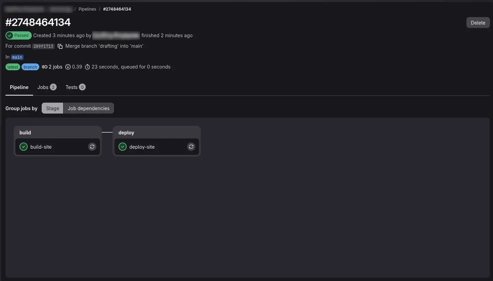Click build-site passed status icon

(23, 147)
